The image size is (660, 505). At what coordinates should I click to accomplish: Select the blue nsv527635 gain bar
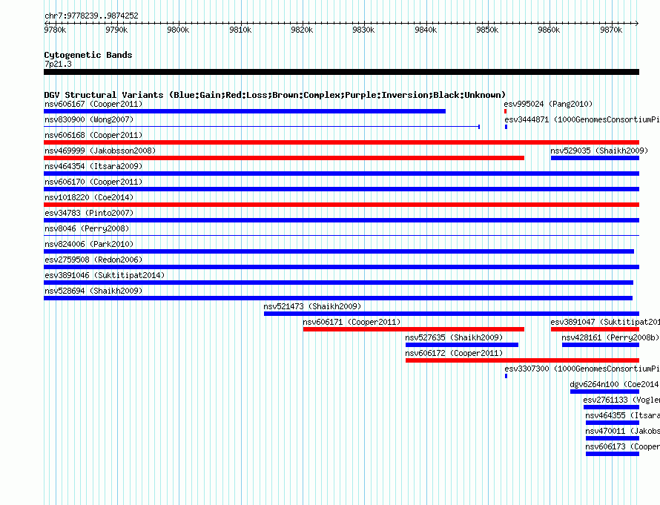pos(462,345)
